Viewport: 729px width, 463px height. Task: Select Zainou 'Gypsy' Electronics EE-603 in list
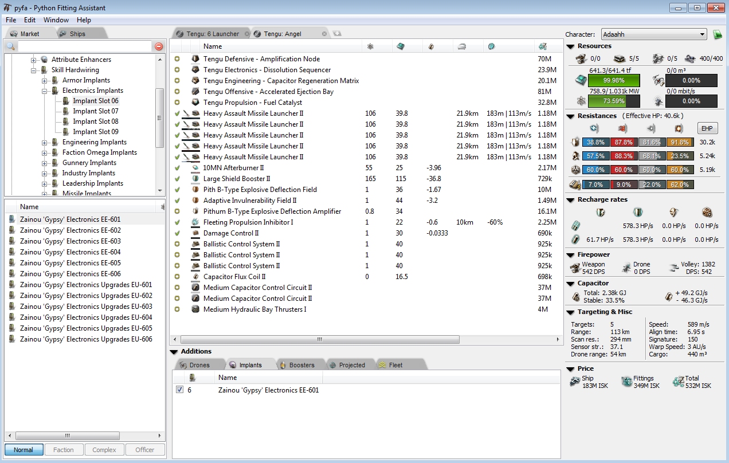[x=70, y=241]
